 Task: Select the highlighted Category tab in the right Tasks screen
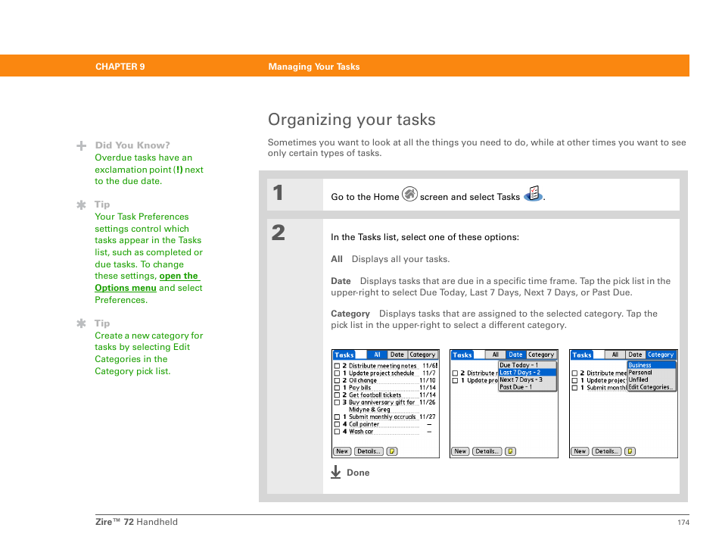(660, 354)
